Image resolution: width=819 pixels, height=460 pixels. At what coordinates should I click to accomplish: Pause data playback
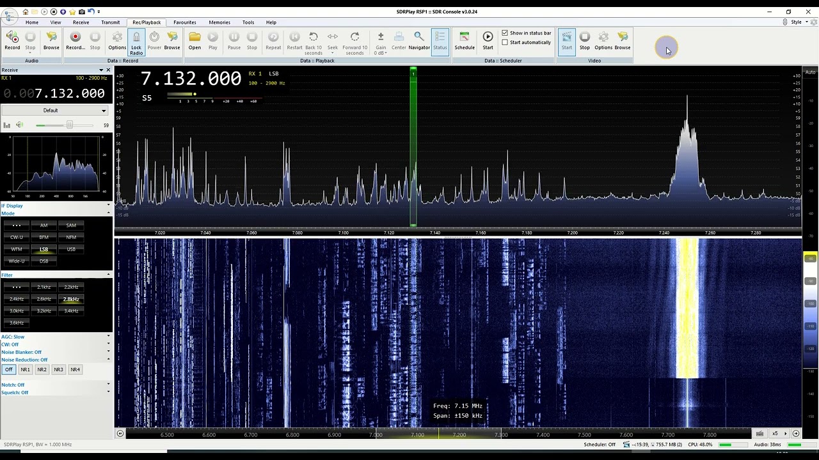point(234,41)
